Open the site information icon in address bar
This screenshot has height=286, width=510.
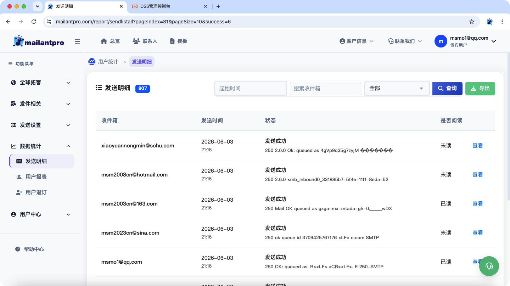(x=49, y=22)
